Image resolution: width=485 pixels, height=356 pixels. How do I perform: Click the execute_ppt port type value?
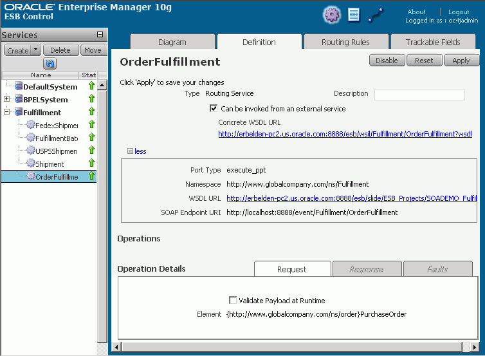click(x=246, y=170)
